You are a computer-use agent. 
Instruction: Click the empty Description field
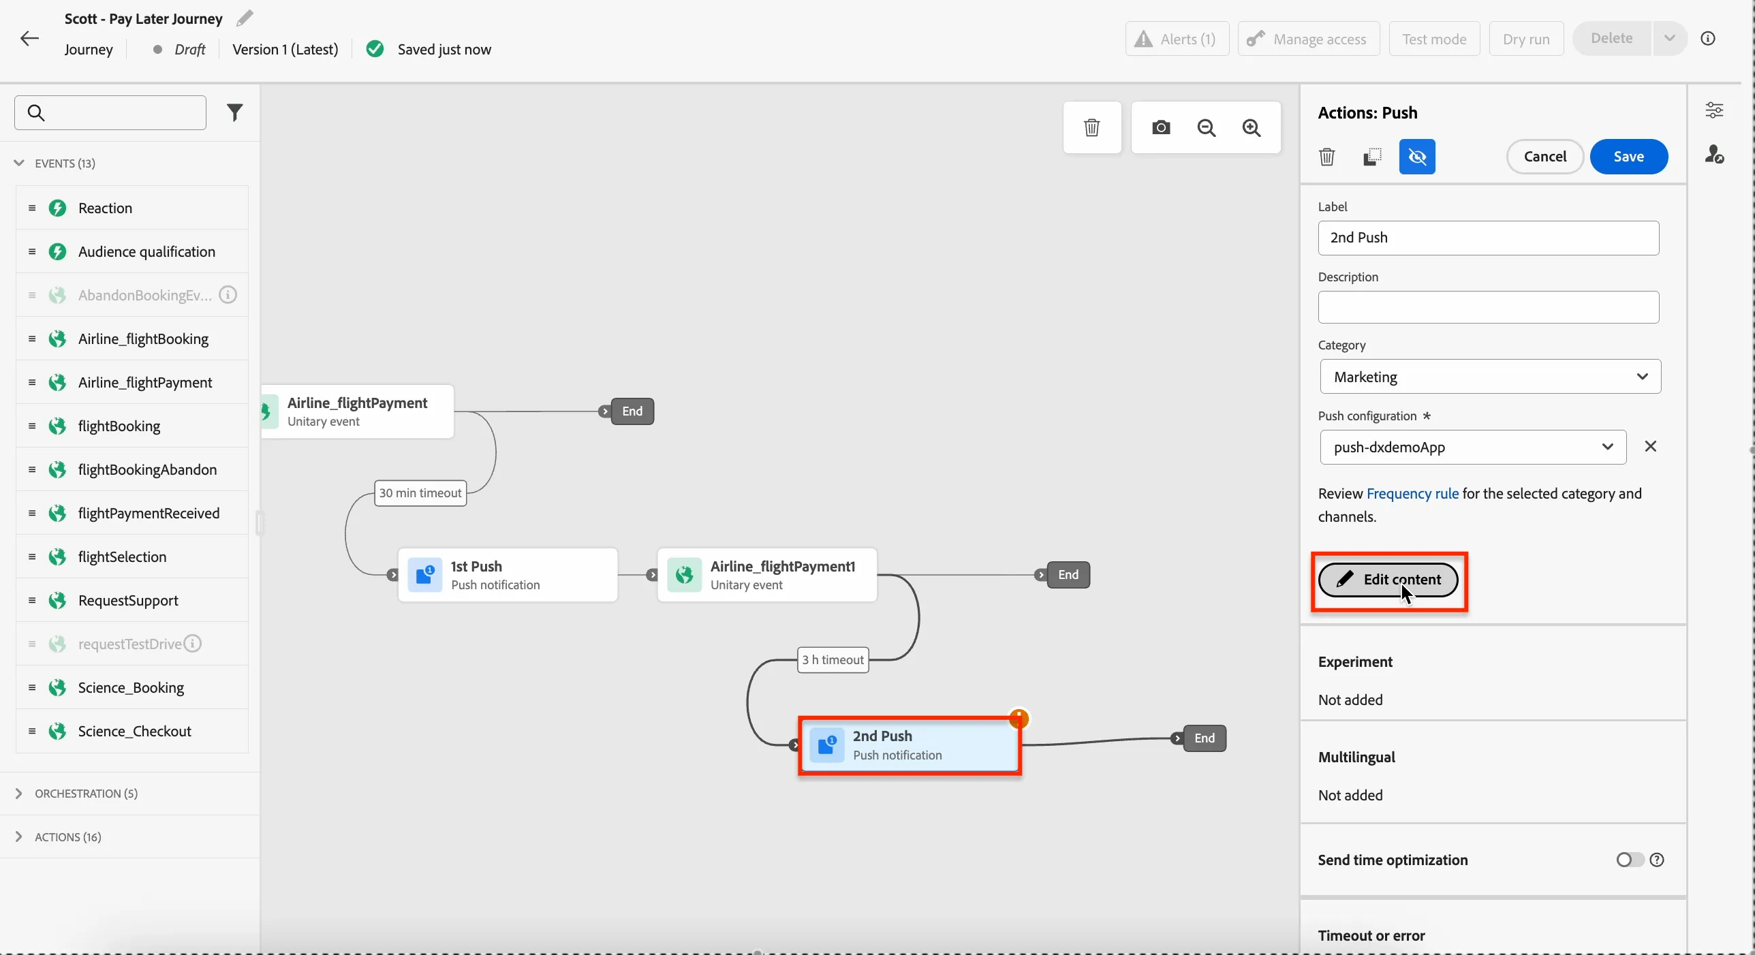(x=1488, y=307)
